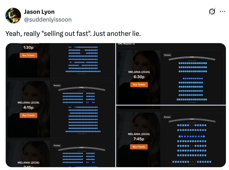Open the Preview panel for the 4:15p showtime
Viewport: 229px width, 170px height.
[57, 86]
